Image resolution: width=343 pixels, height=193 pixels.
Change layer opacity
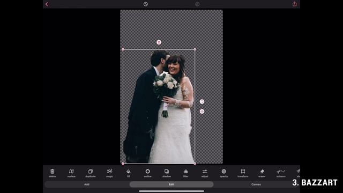point(224,173)
